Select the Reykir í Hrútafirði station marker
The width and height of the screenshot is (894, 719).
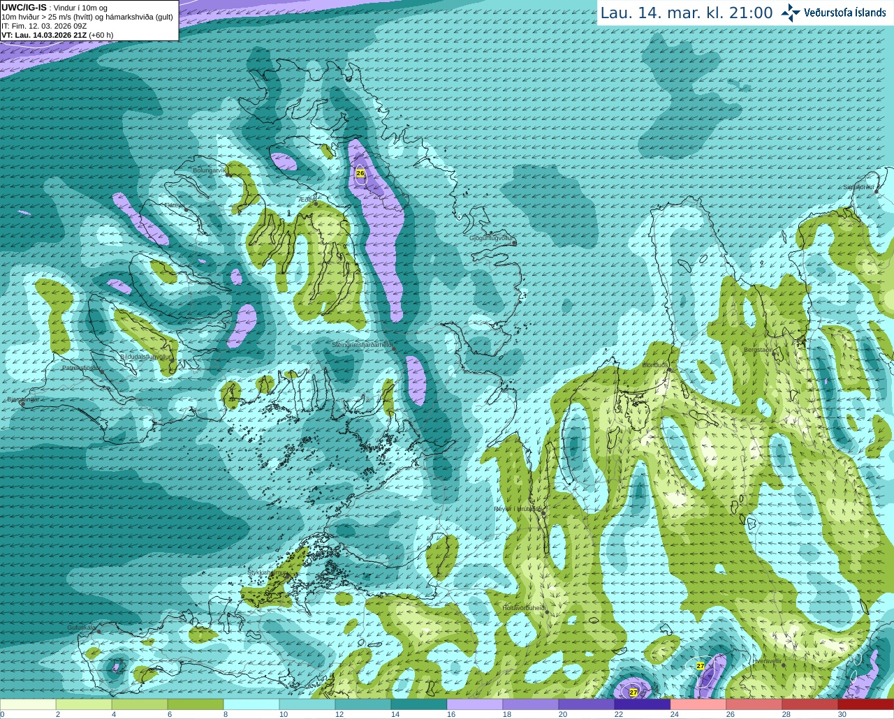pyautogui.click(x=543, y=513)
